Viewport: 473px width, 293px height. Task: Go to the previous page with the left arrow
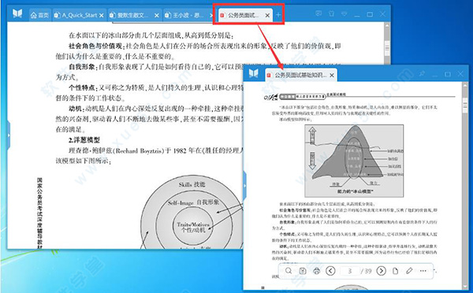[330, 271]
